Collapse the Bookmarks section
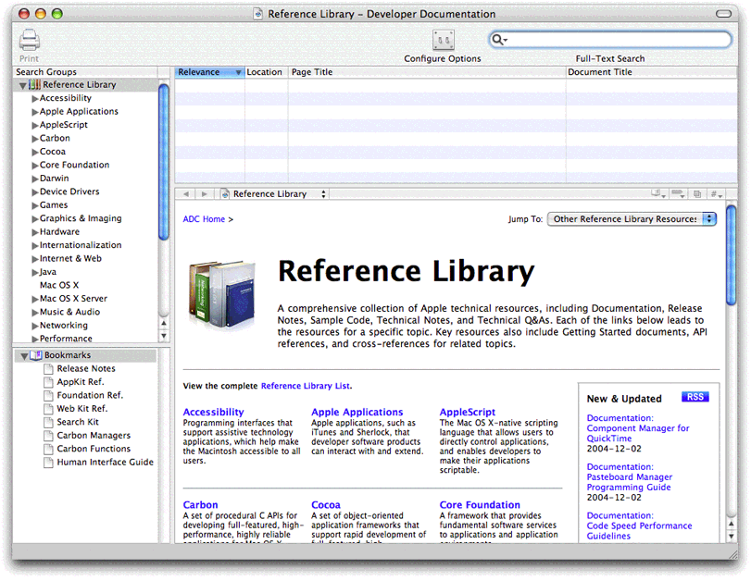The image size is (751, 581). (23, 355)
